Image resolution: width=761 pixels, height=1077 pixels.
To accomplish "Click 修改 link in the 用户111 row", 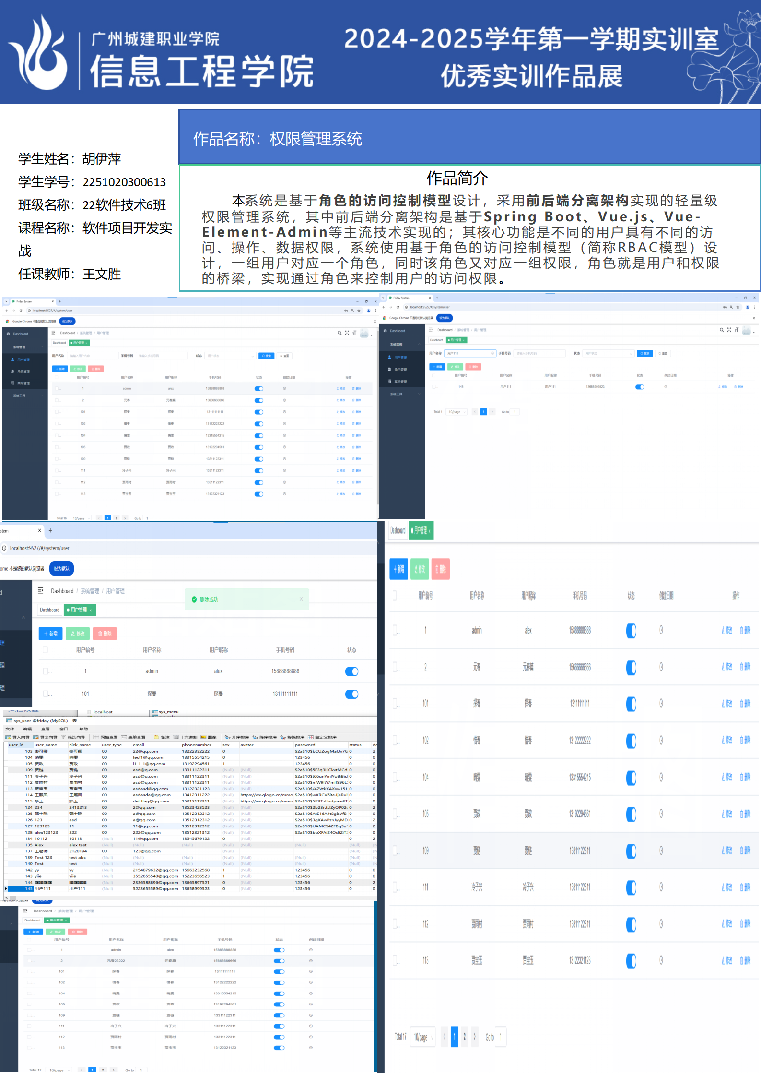I will click(x=723, y=387).
